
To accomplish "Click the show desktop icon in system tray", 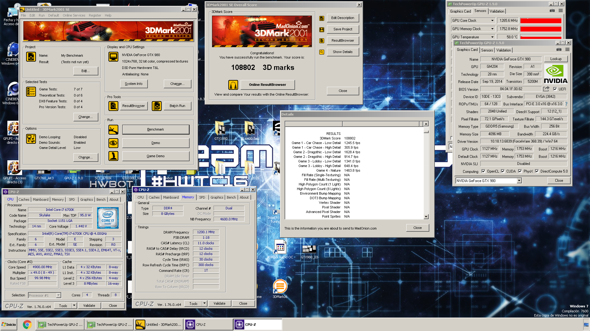I will (586, 325).
